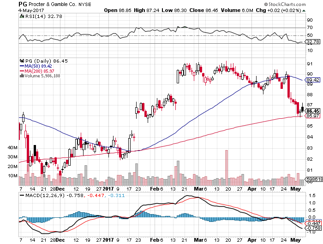Click the MACD signal flag -0.447
Viewport: 323px width, 244px height.
(313, 223)
